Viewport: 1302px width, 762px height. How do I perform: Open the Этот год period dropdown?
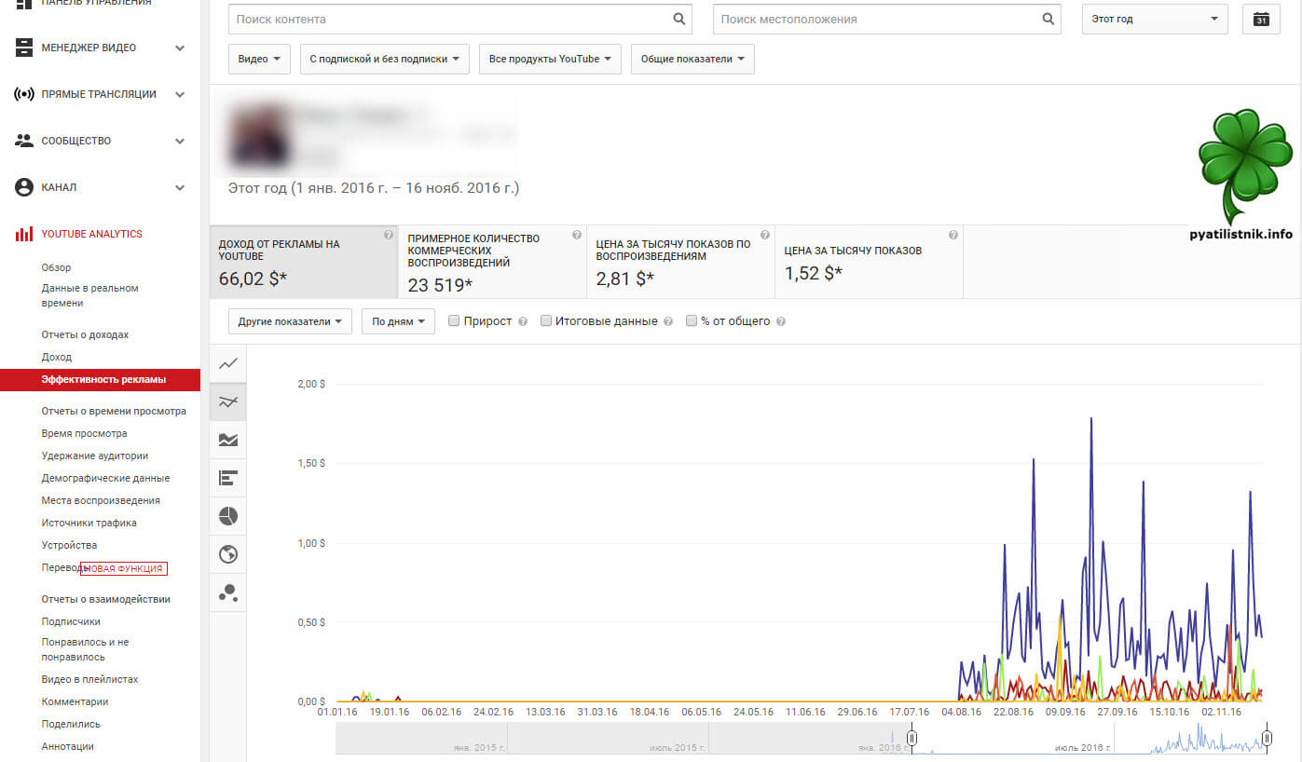point(1156,19)
